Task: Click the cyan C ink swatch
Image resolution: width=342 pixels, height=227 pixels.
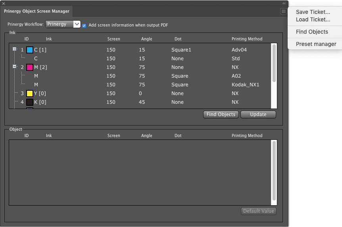Action: [30, 50]
